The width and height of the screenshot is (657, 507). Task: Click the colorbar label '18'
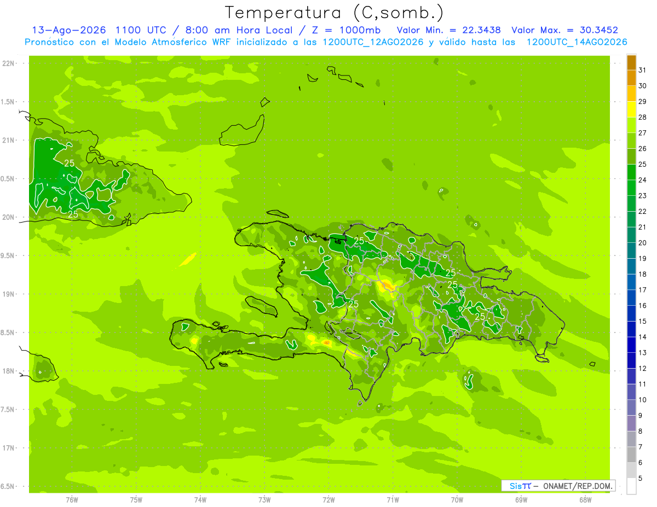tap(643, 274)
